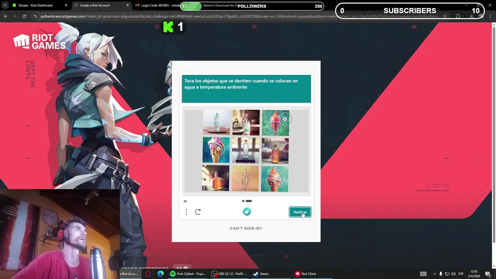Switch to the Login Code Gmail tab
The width and height of the screenshot is (496, 279).
click(160, 5)
